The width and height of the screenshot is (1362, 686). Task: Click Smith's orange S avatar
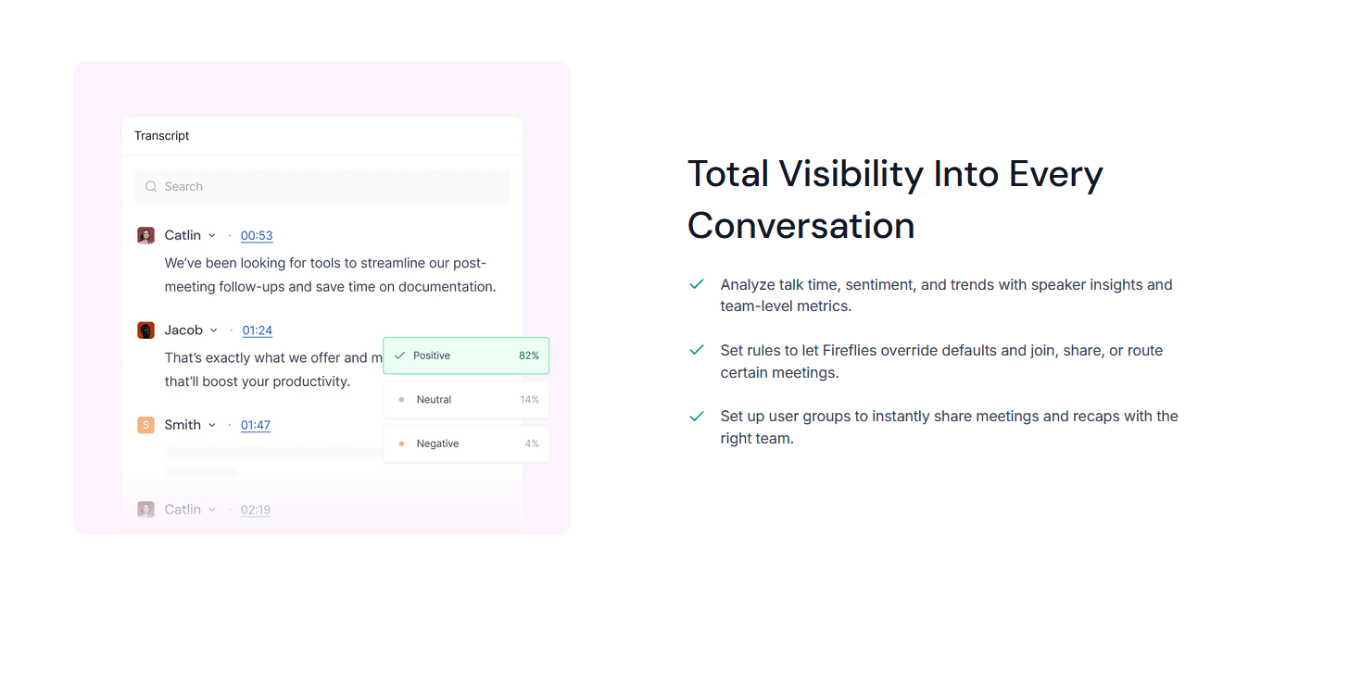[x=145, y=425]
